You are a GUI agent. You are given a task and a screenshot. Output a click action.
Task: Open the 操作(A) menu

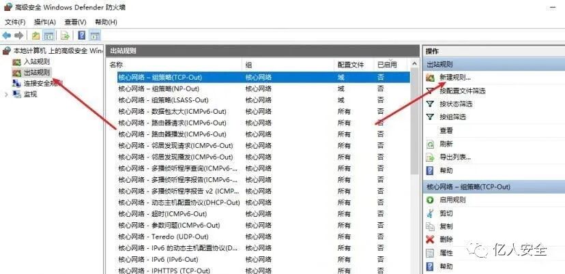[x=44, y=22]
